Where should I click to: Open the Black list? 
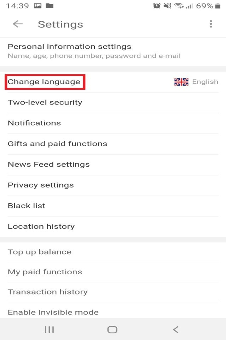(x=113, y=206)
